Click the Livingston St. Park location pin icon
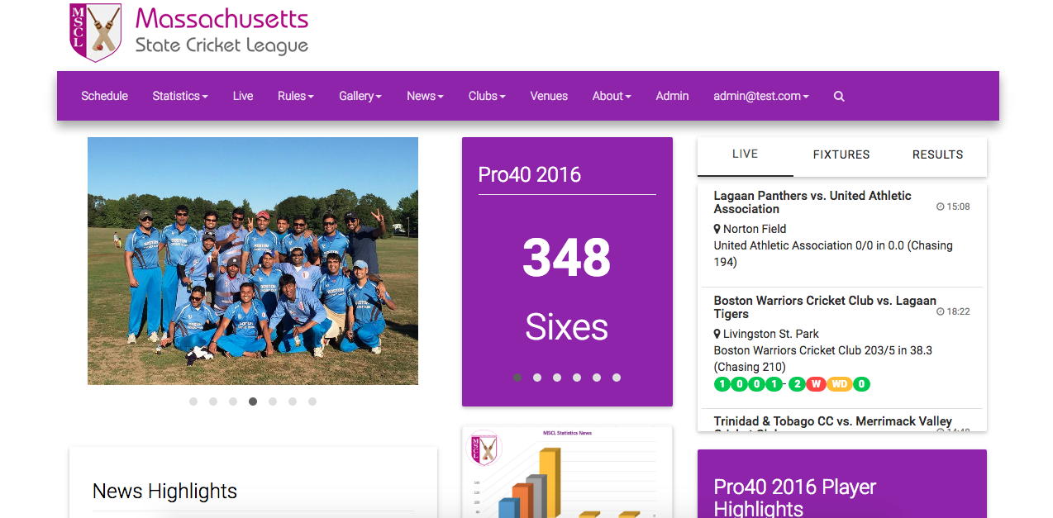 point(717,334)
